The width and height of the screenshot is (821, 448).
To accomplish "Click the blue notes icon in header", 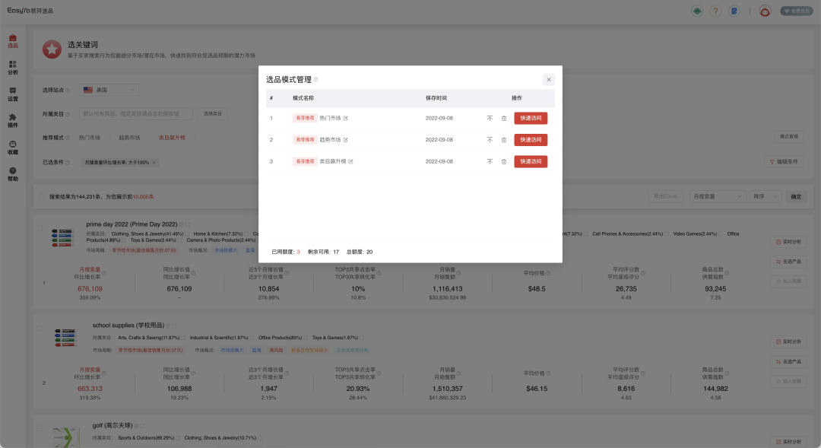I will point(734,11).
